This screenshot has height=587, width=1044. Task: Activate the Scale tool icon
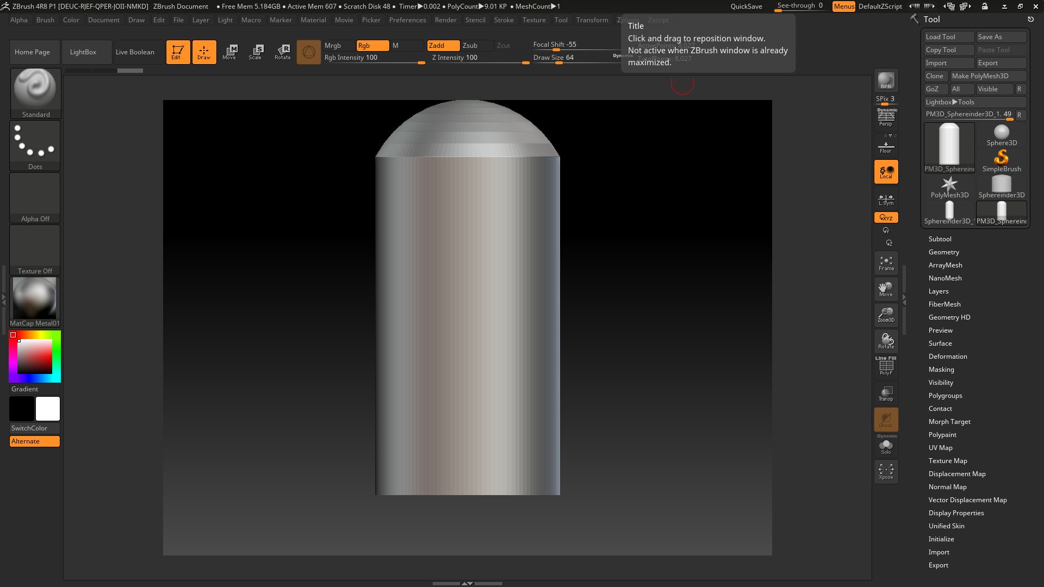[x=256, y=52]
